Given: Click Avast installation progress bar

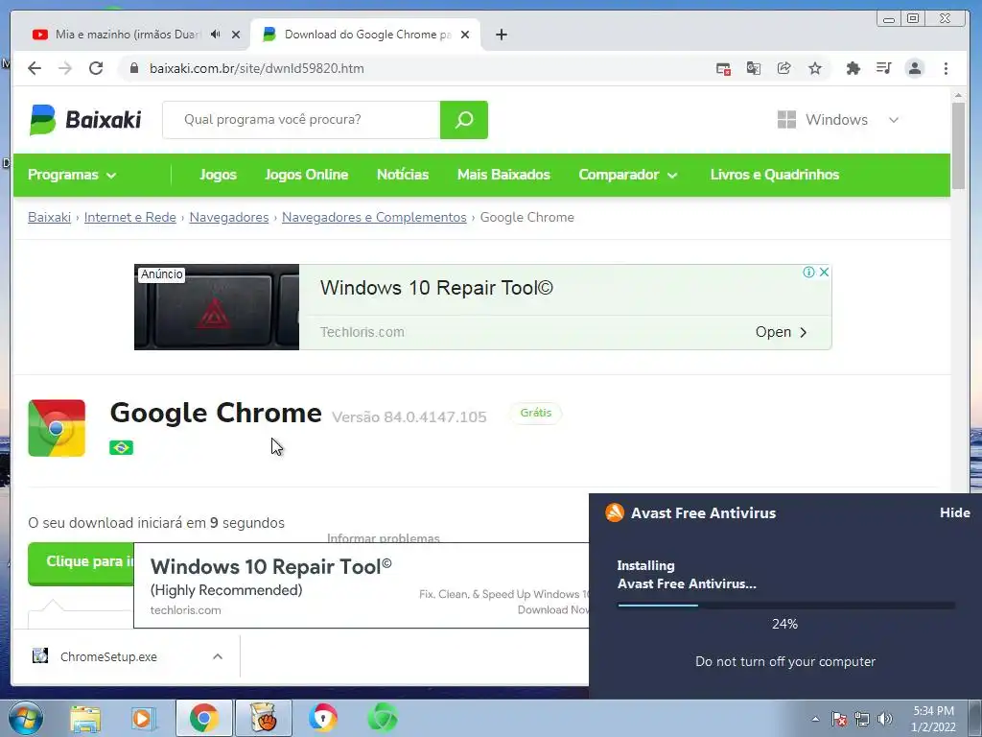Looking at the screenshot, I should 785,606.
